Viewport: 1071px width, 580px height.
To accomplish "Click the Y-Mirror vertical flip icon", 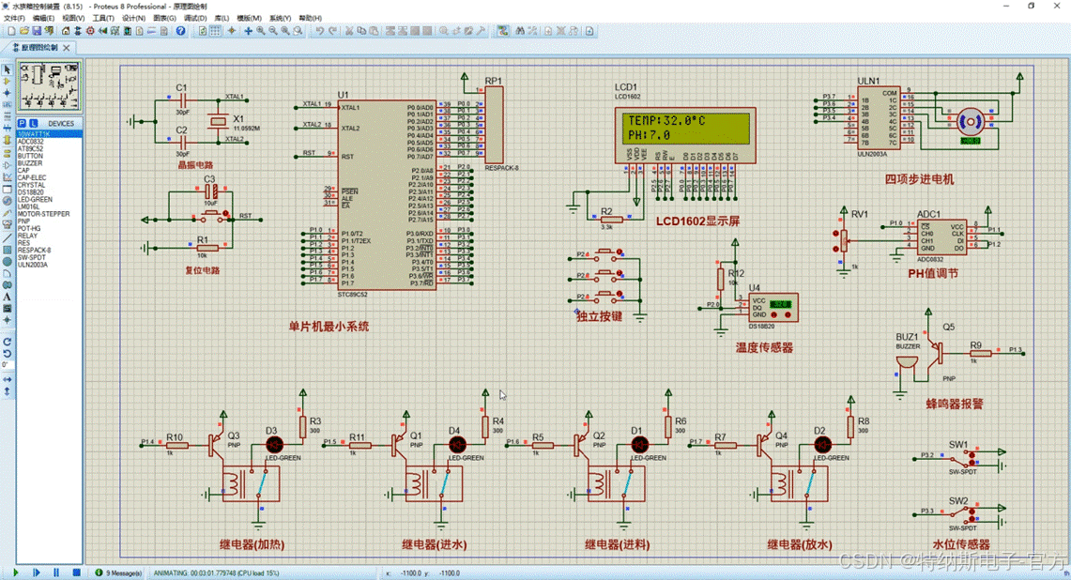I will pyautogui.click(x=7, y=390).
